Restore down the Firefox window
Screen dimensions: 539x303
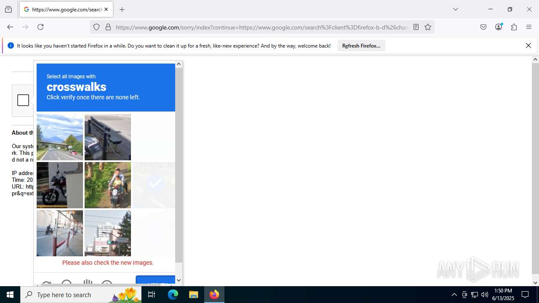(x=510, y=9)
